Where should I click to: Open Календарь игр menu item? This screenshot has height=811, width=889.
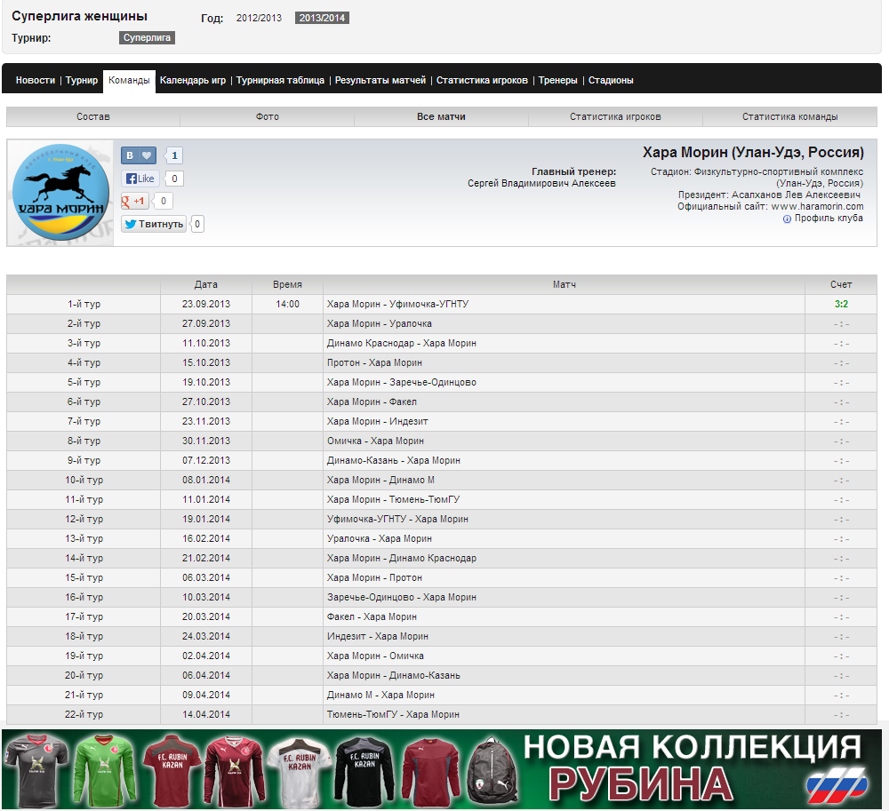click(x=193, y=81)
